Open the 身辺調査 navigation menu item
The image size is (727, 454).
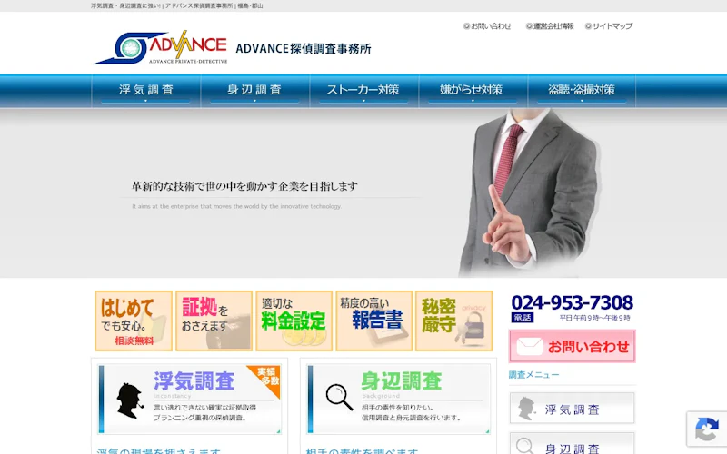(255, 90)
